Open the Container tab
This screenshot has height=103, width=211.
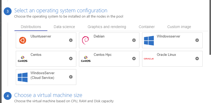click(147, 27)
